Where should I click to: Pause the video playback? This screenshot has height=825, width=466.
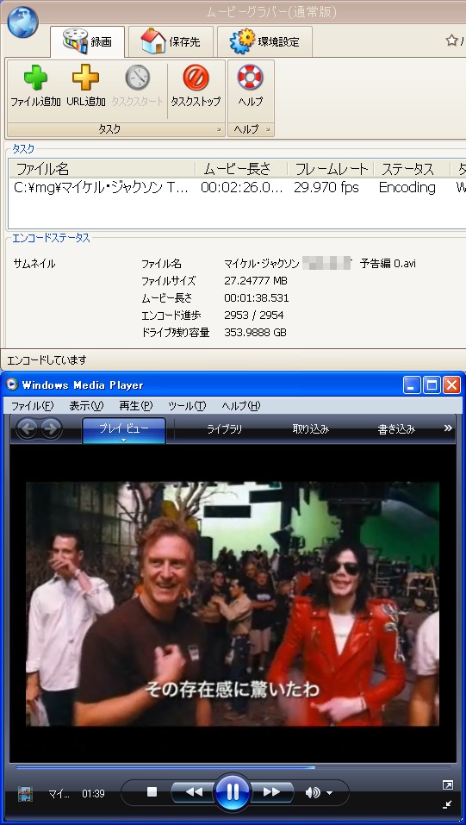point(233,792)
